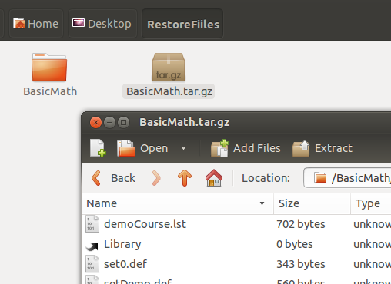Click the Library symlink arrow icon
The height and width of the screenshot is (284, 391).
[x=92, y=246]
